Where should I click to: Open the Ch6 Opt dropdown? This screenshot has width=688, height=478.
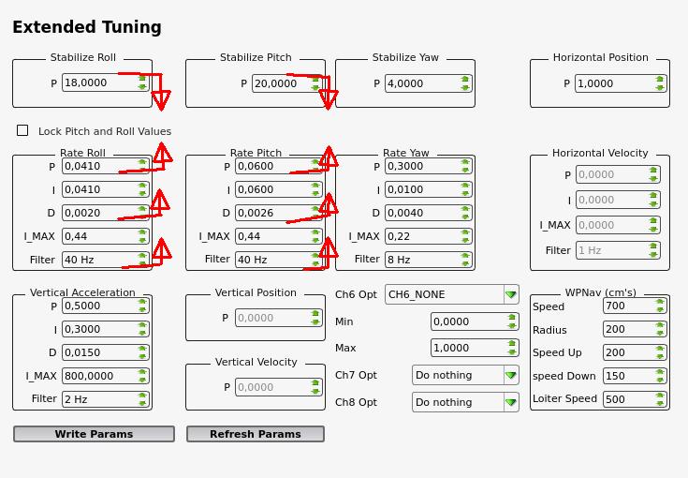pos(510,294)
